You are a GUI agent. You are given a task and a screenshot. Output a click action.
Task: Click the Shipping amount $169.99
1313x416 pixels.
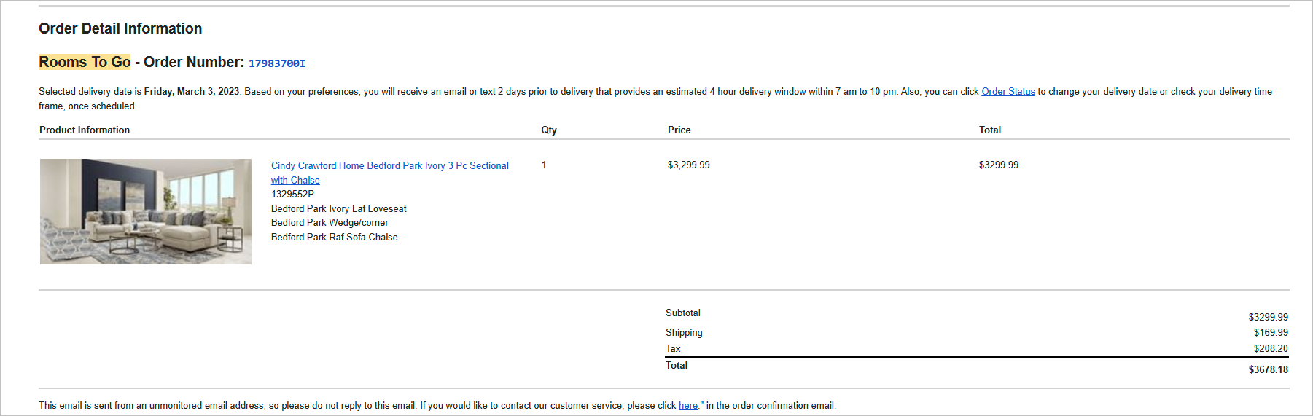coord(1271,333)
